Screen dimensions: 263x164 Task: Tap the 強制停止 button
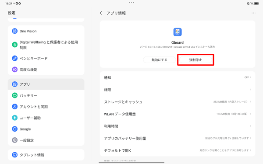click(195, 60)
